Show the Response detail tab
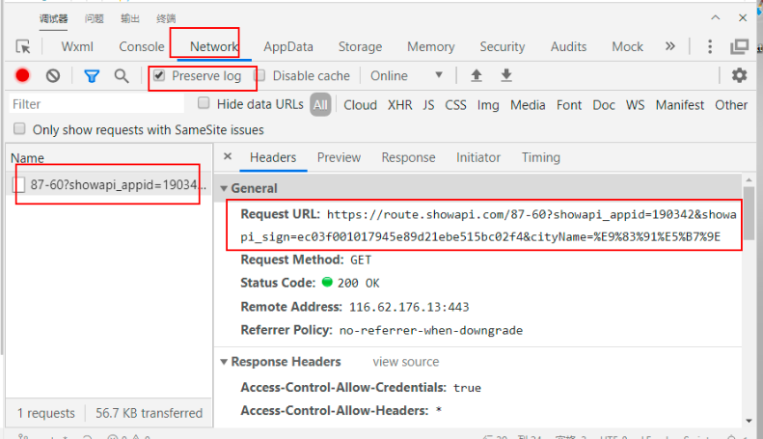 408,157
